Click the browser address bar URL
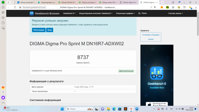The height and width of the screenshot is (112, 199). point(34,7)
